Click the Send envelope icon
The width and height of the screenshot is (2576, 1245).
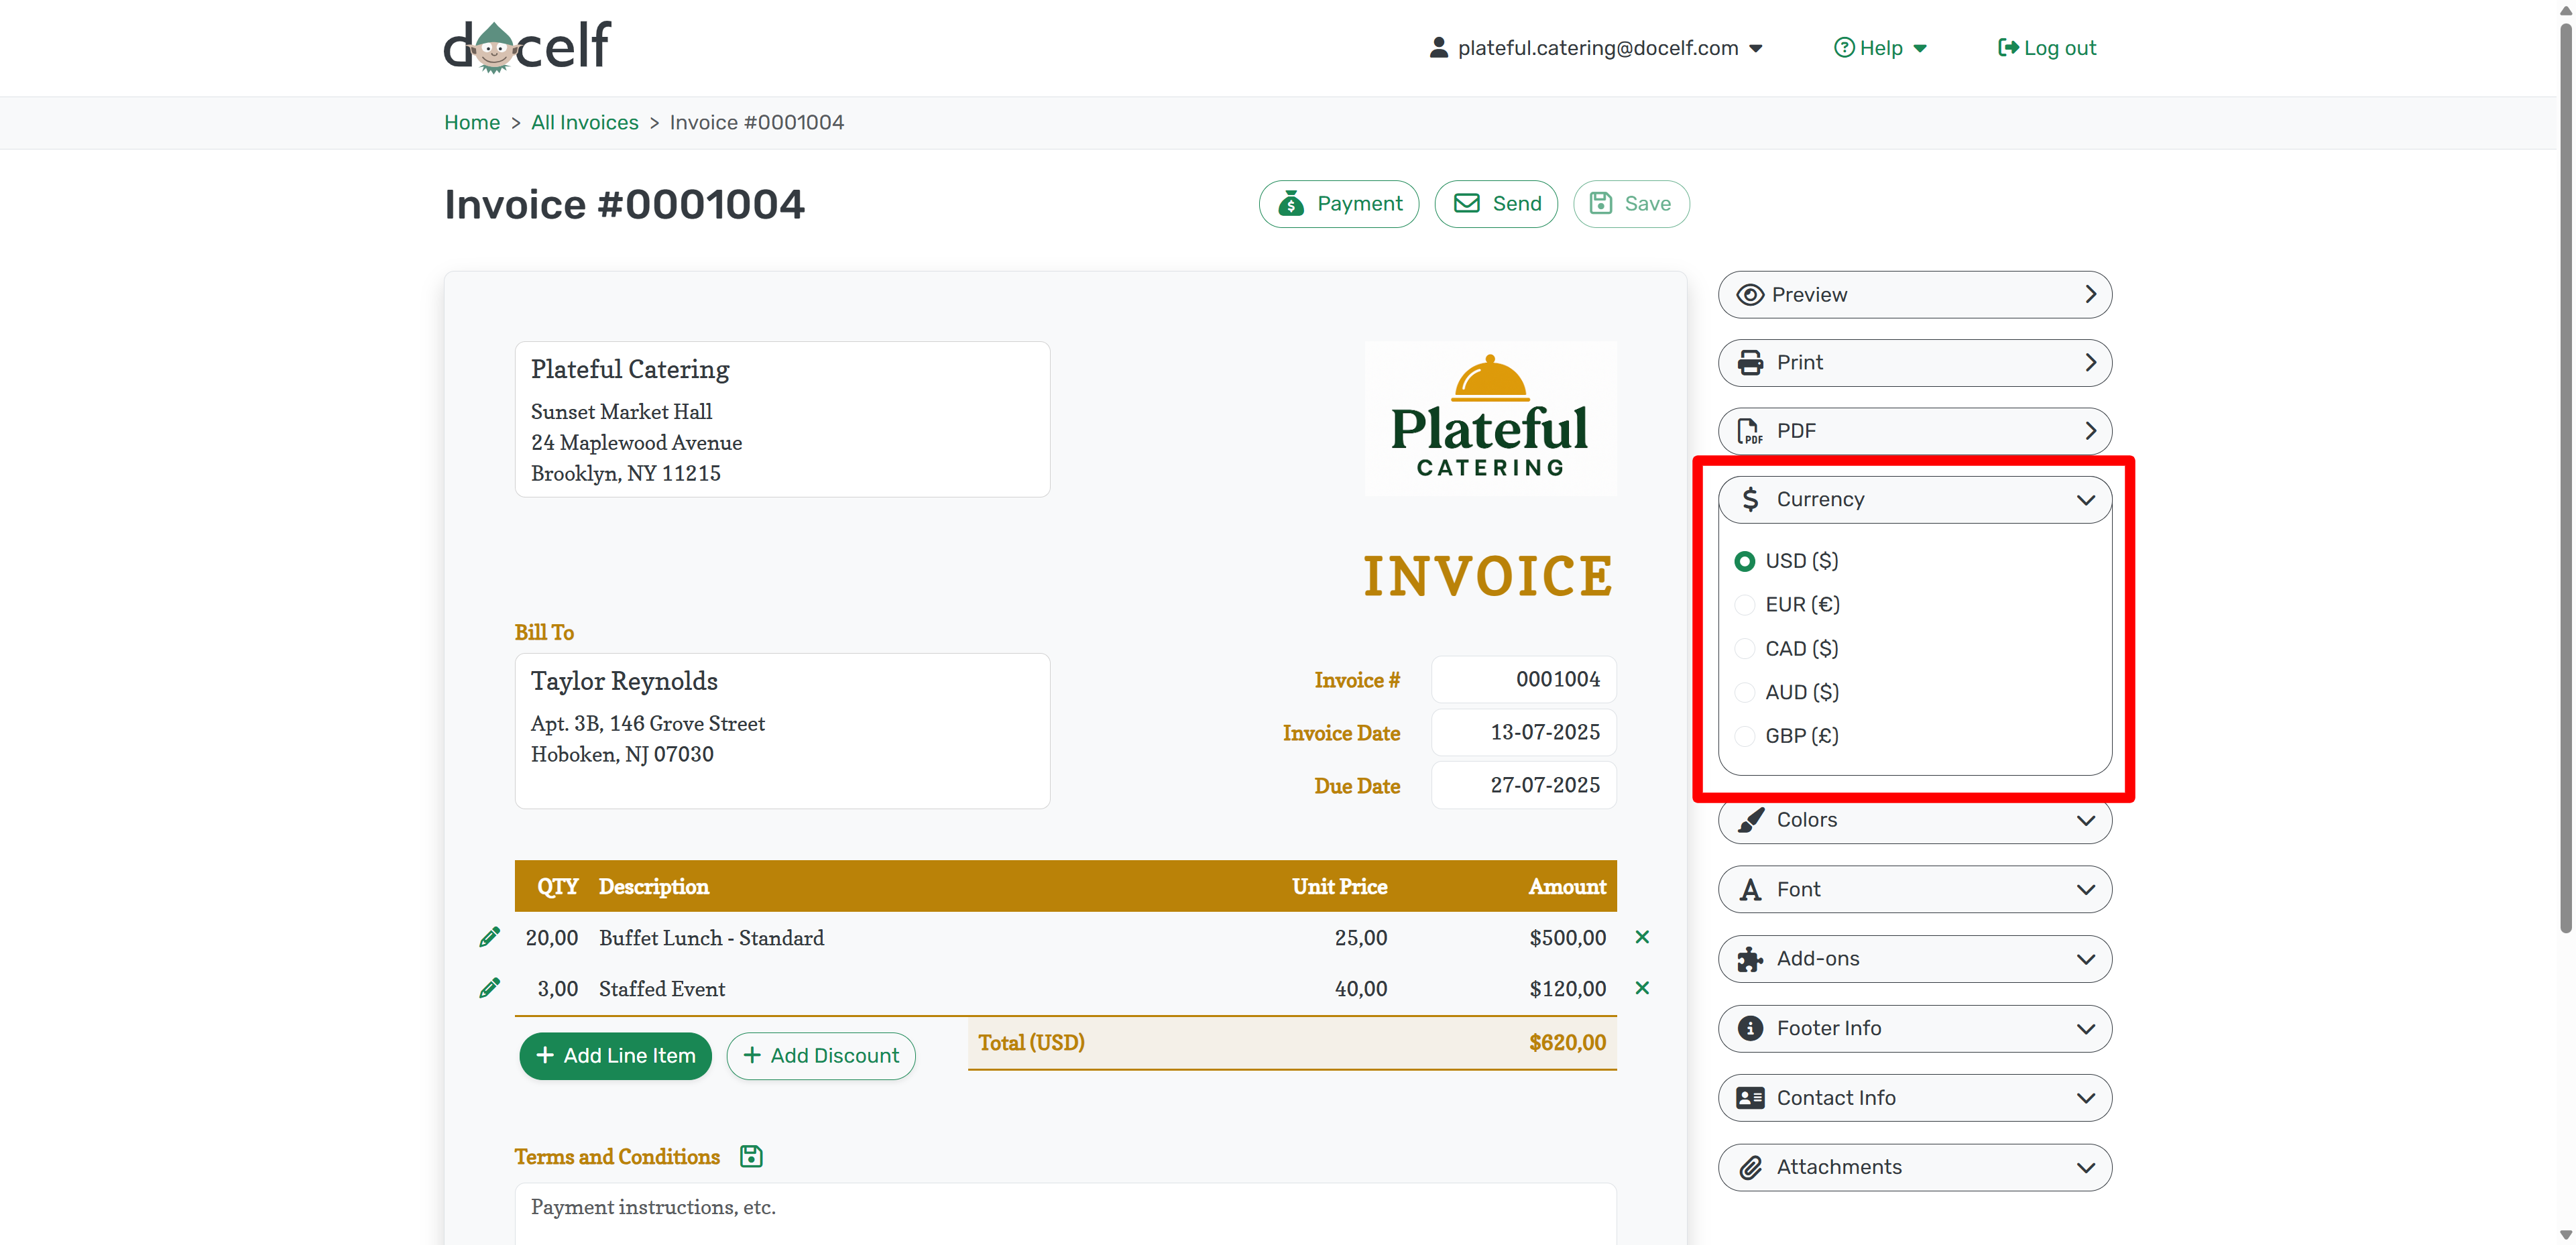coord(1466,204)
